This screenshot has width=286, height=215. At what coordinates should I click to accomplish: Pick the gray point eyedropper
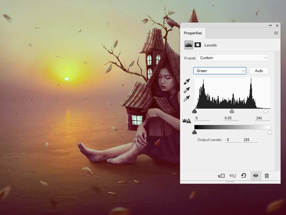pyautogui.click(x=187, y=90)
